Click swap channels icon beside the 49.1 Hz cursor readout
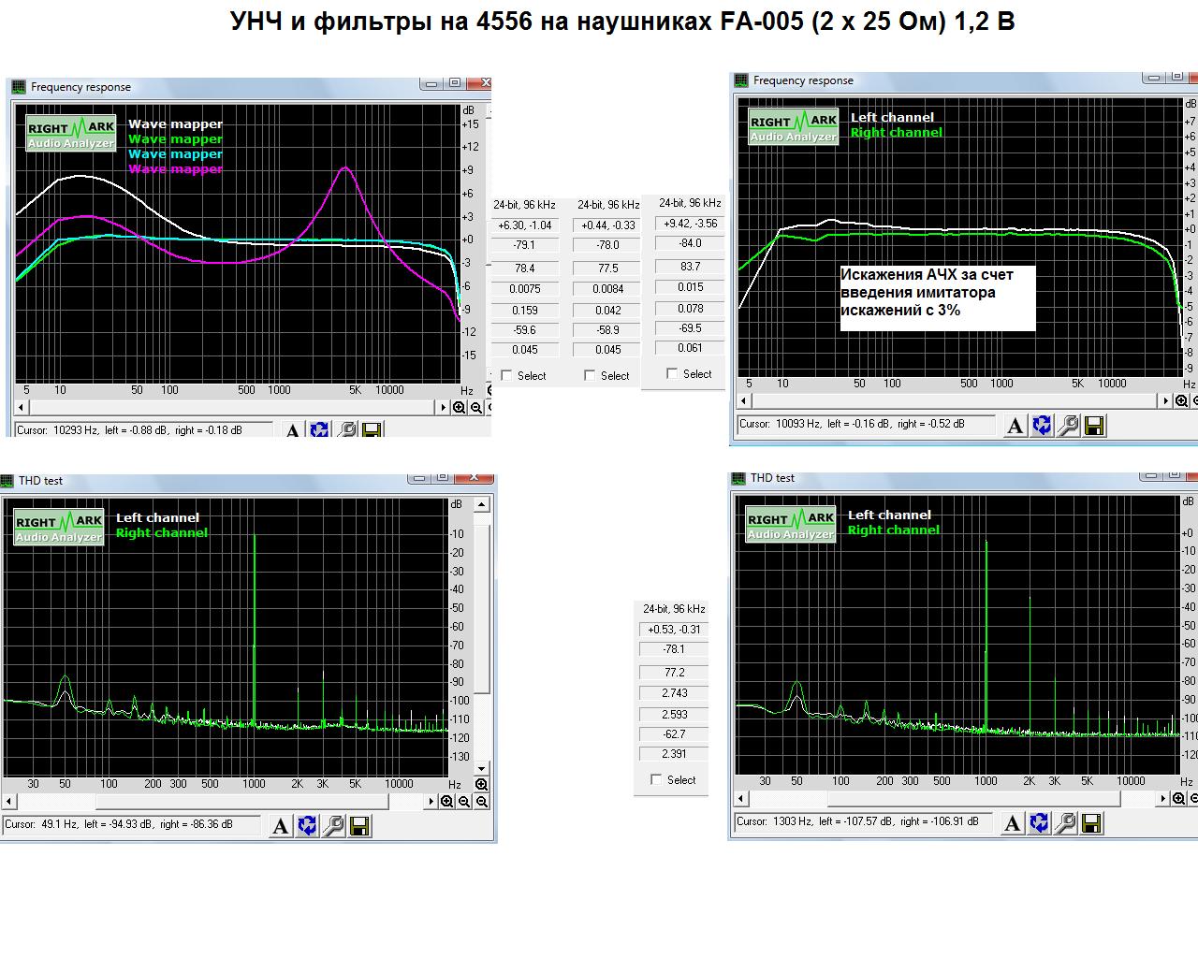This screenshot has width=1198, height=958. [x=307, y=826]
